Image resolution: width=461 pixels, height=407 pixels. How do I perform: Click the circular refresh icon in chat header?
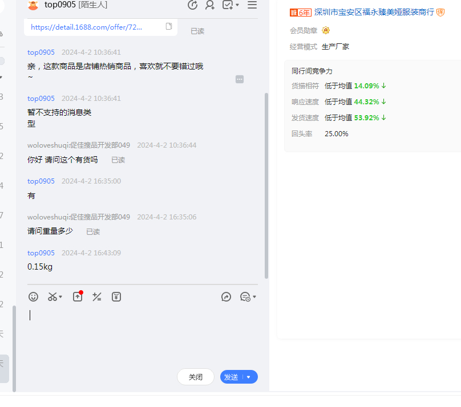pyautogui.click(x=193, y=5)
